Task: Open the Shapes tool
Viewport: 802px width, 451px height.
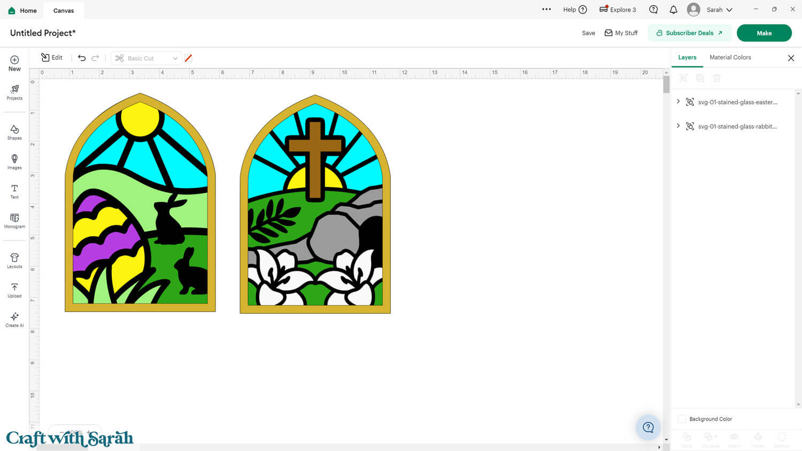Action: 14,132
